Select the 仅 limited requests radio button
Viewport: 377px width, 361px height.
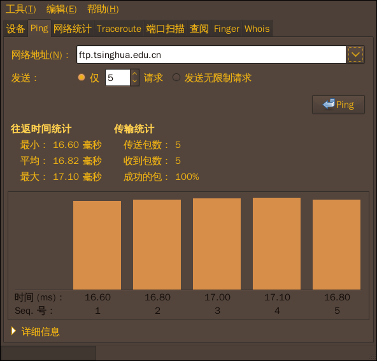tap(82, 77)
